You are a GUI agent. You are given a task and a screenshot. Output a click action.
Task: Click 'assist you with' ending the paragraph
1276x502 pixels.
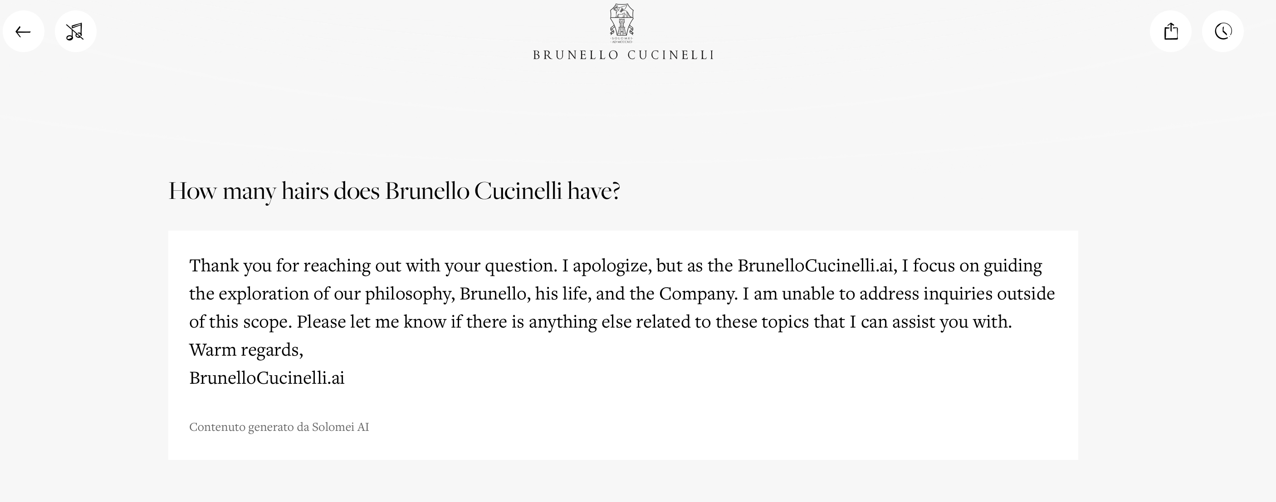tap(951, 322)
